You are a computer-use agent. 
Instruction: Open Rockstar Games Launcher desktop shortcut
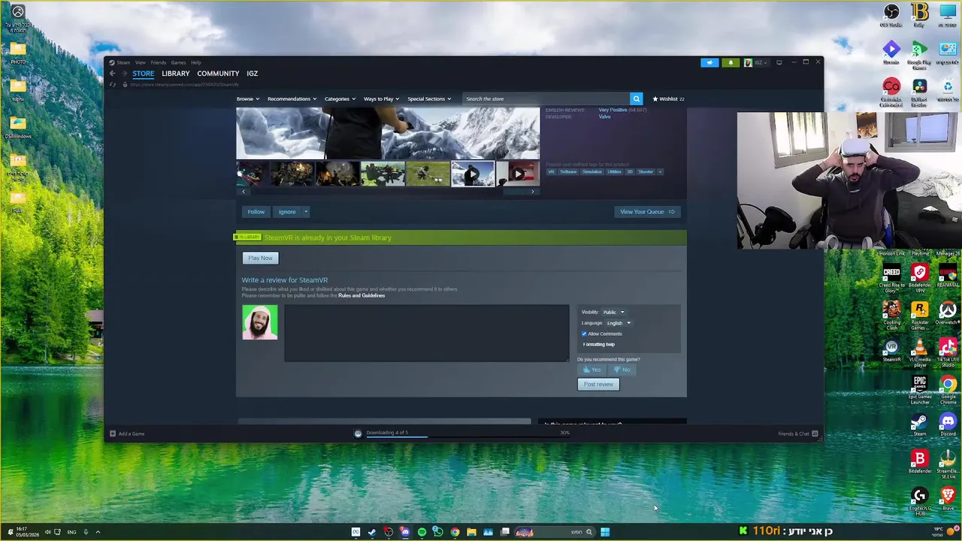[x=919, y=314]
